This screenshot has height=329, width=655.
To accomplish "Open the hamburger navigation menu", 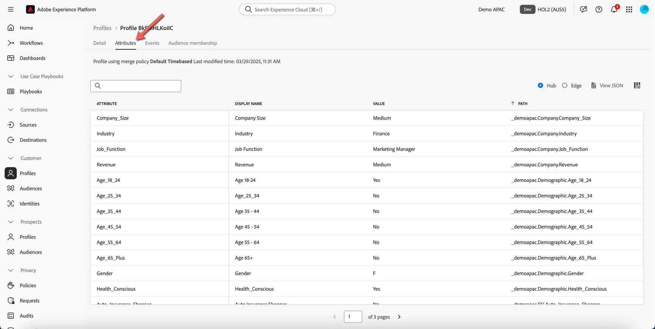I will tap(11, 9).
